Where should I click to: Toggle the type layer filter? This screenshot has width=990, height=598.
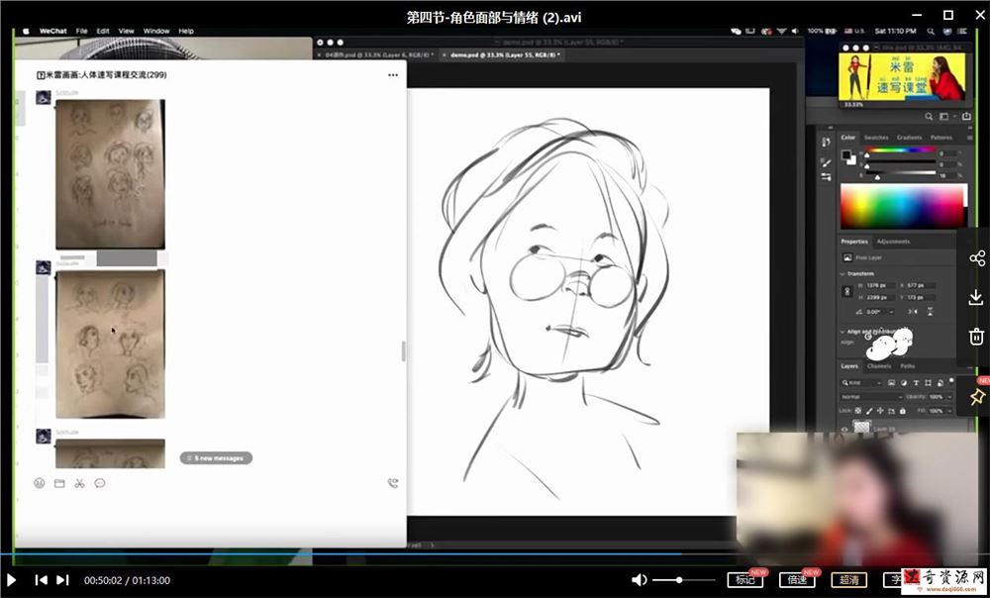916,383
